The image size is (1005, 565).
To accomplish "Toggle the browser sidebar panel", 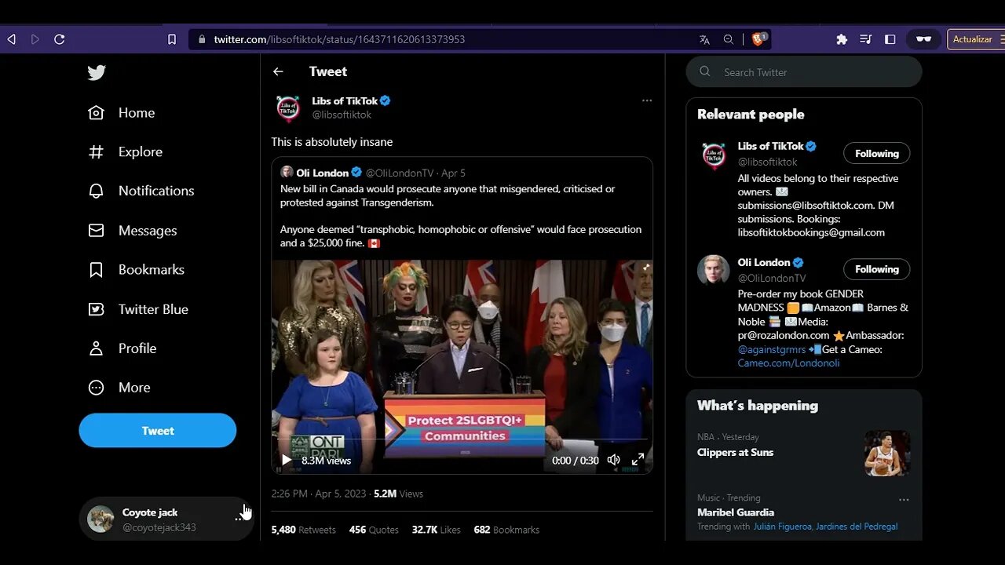I will pyautogui.click(x=890, y=39).
